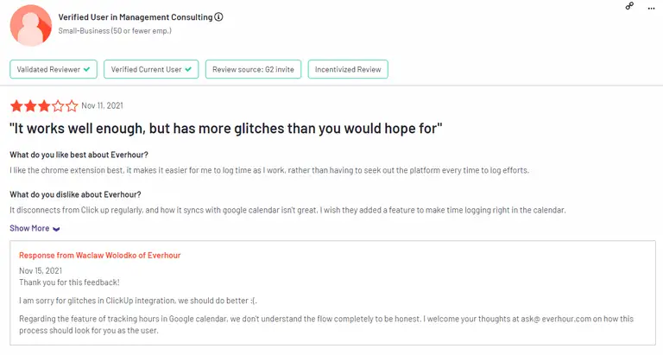The height and width of the screenshot is (355, 663).
Task: Click the Show More chevron arrow
Action: point(56,229)
